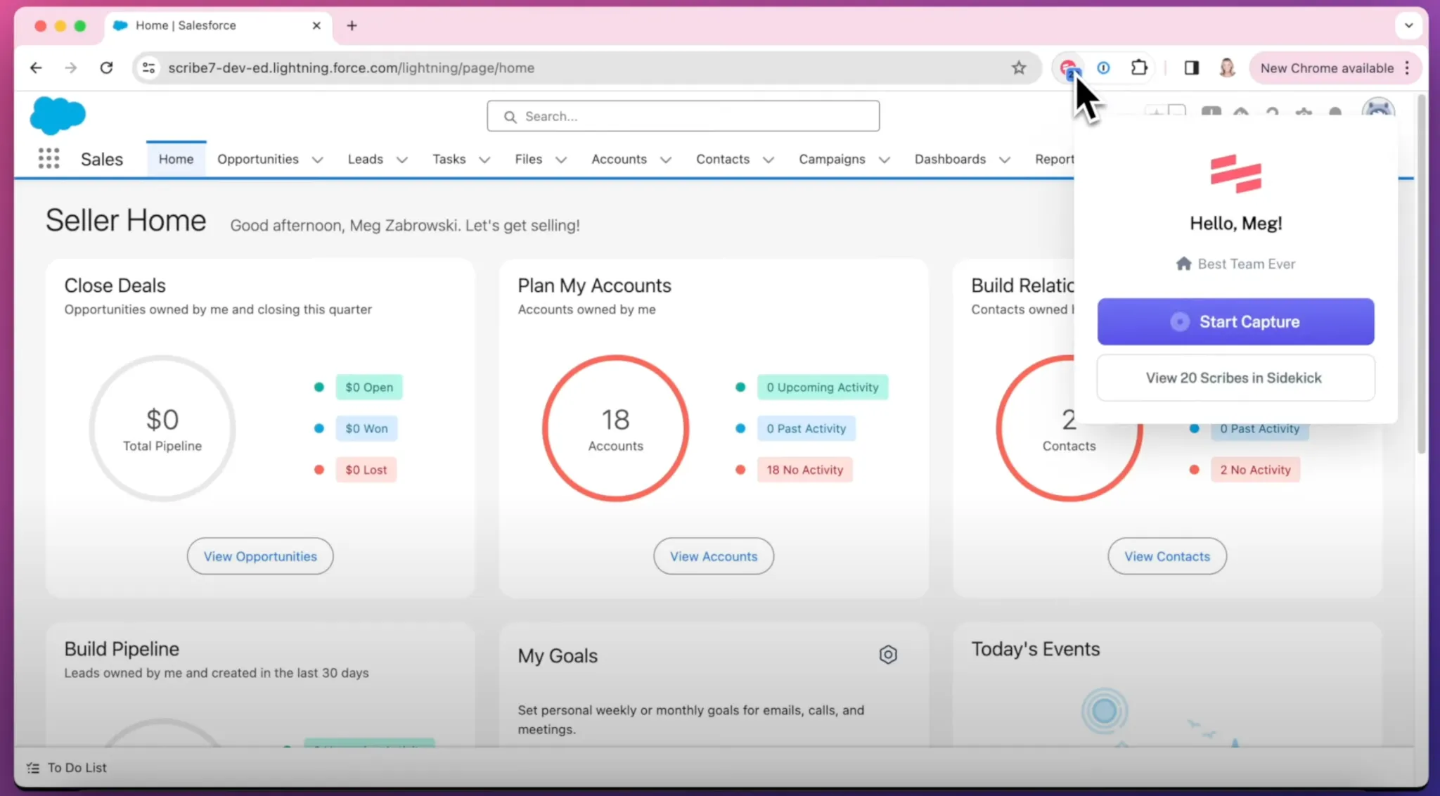1440x796 pixels.
Task: Open Chrome side panel icon
Action: tap(1191, 68)
